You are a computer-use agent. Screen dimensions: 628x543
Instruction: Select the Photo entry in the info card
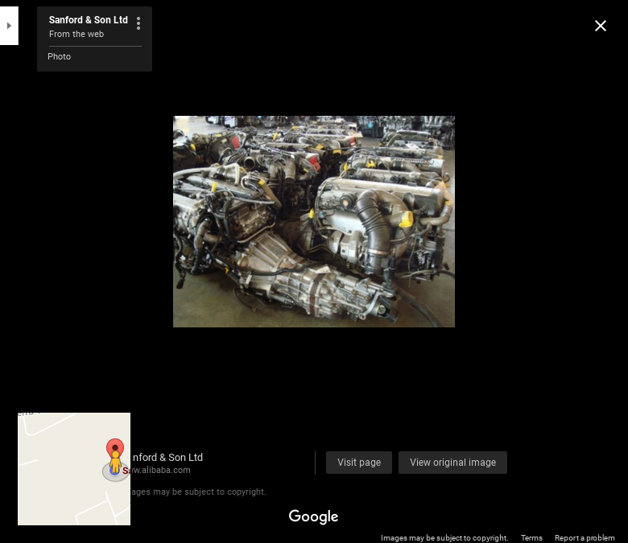pos(60,56)
